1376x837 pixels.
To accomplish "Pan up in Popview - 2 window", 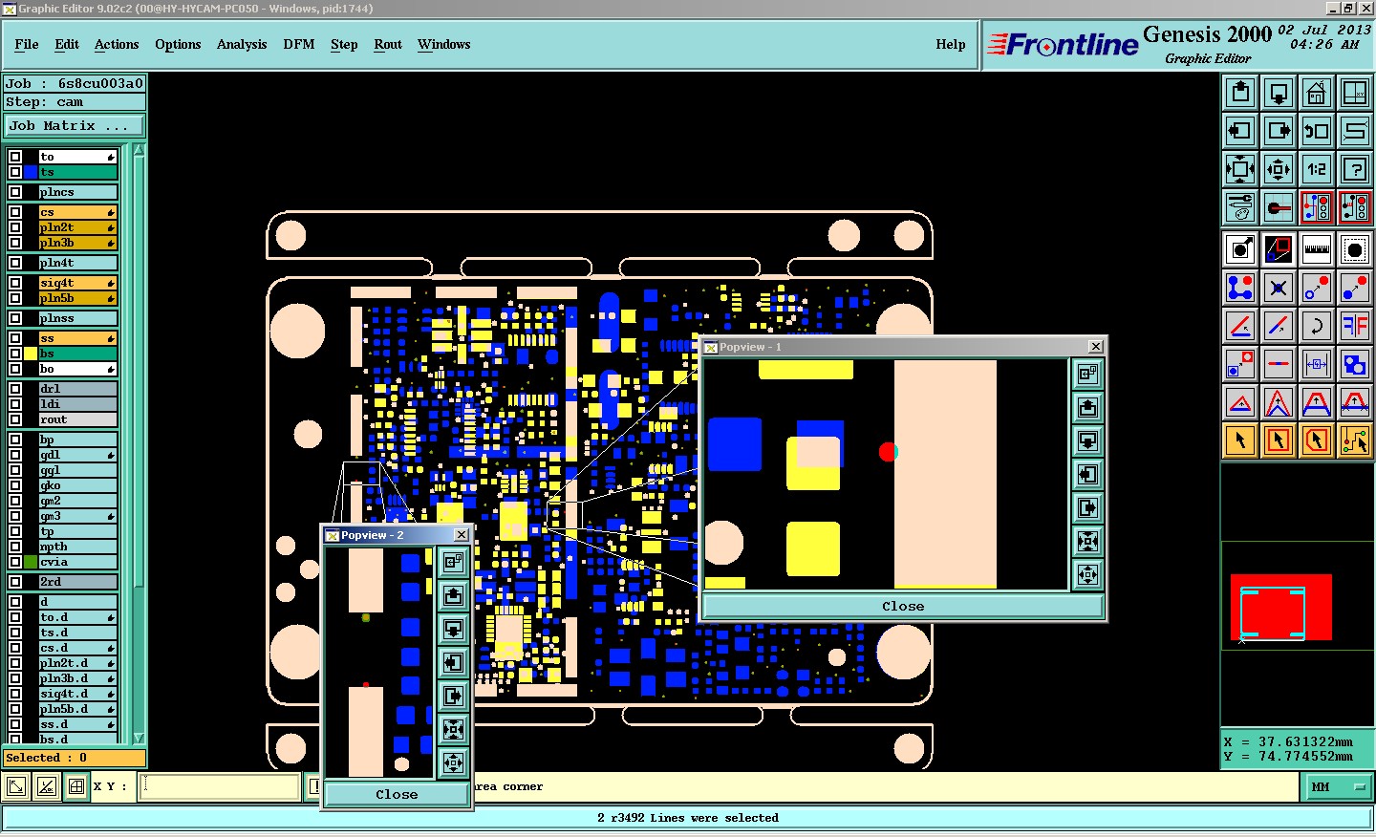I will [454, 596].
